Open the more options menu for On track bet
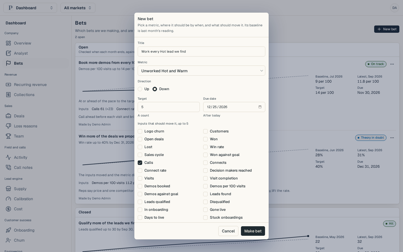 [x=392, y=64]
